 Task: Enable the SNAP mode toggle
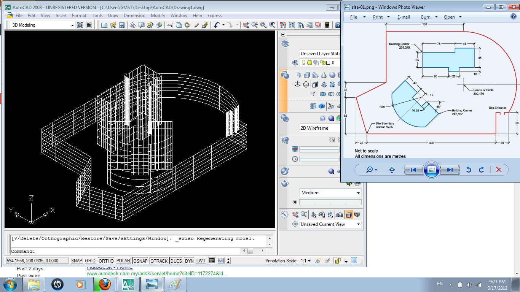(76, 260)
